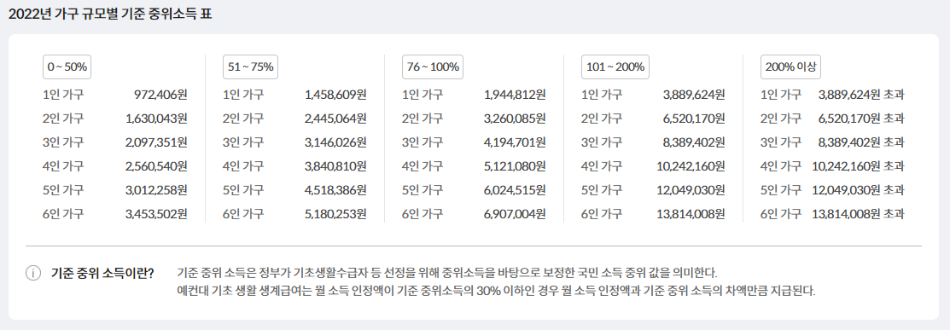Click the value 1,458,609원
Viewport: 950px width, 330px height.
335,95
